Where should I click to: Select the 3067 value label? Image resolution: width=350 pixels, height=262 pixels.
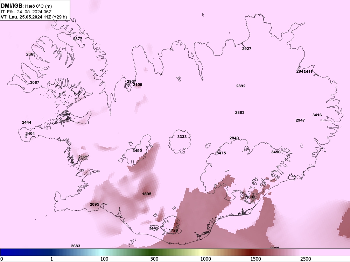[x=35, y=82]
